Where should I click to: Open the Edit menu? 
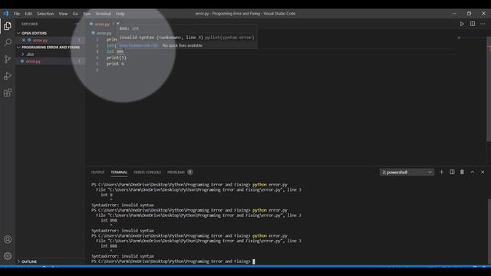coord(28,14)
